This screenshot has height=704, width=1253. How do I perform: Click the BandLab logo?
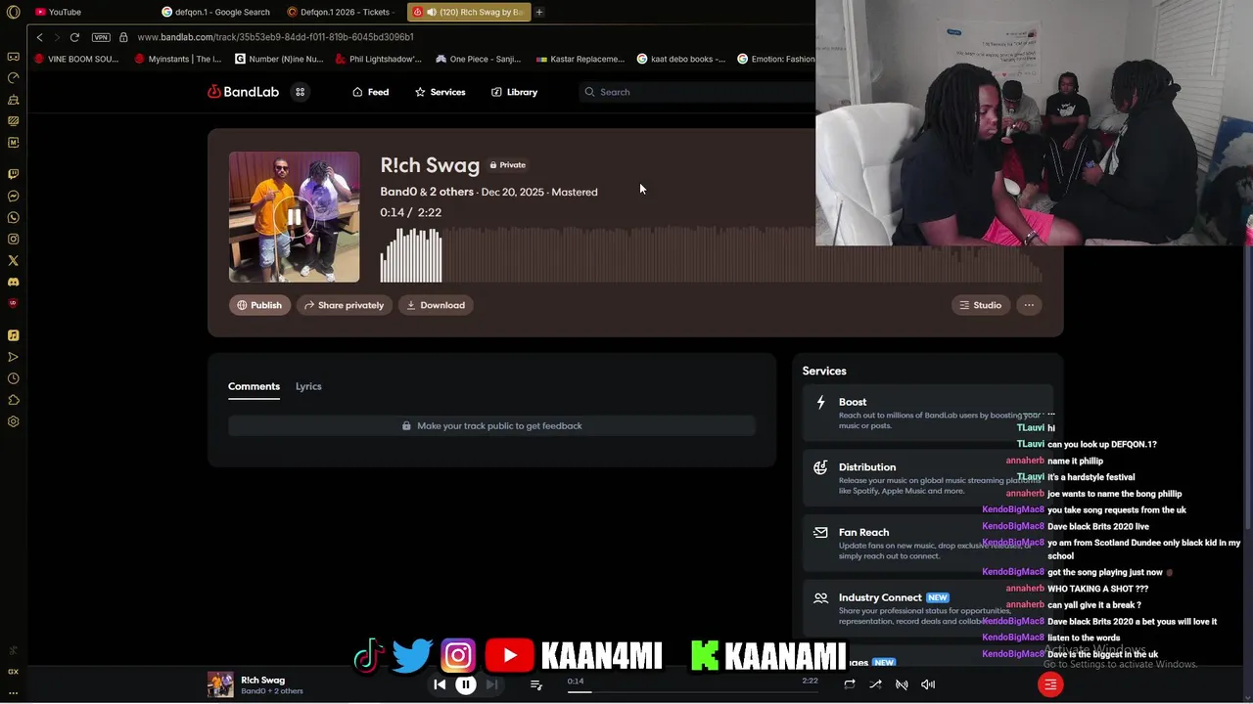coord(243,92)
